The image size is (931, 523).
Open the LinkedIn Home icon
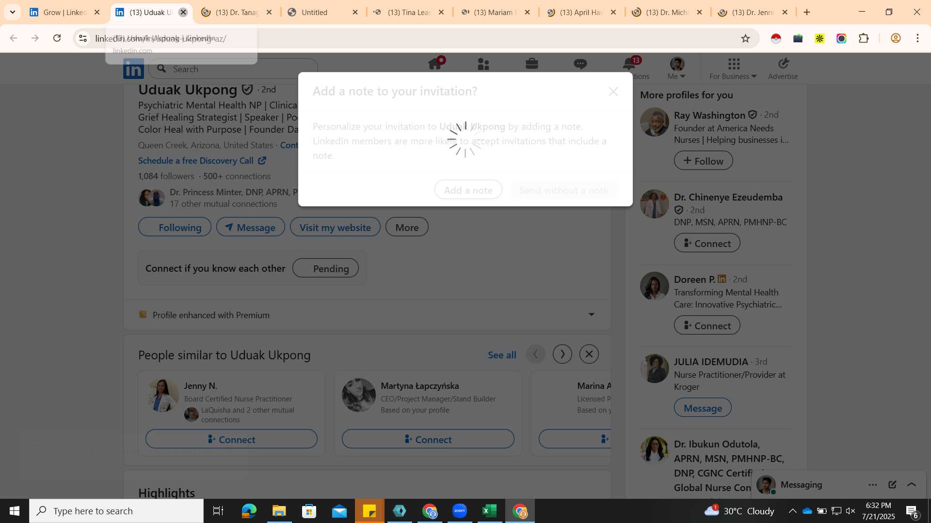click(435, 64)
